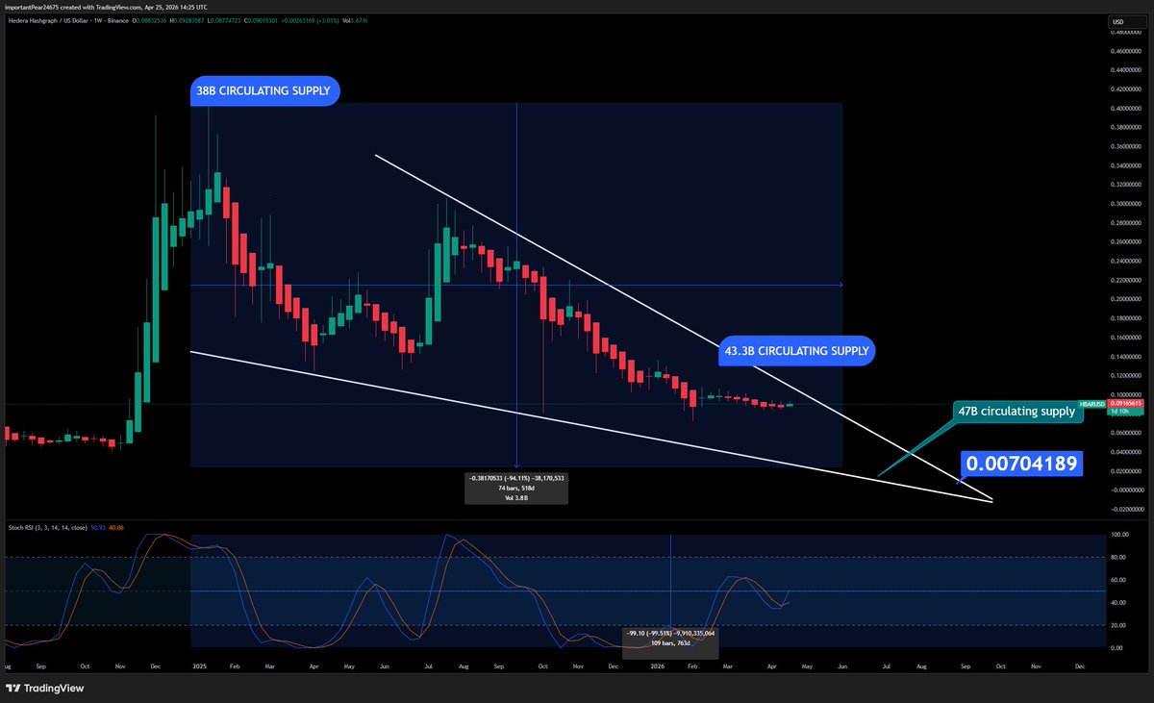Click the 2025 label on the time axis
This screenshot has height=703, width=1154.
[x=199, y=665]
